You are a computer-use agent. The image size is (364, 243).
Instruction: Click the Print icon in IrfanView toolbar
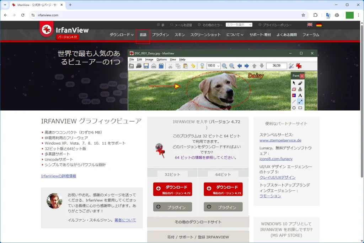click(x=154, y=66)
